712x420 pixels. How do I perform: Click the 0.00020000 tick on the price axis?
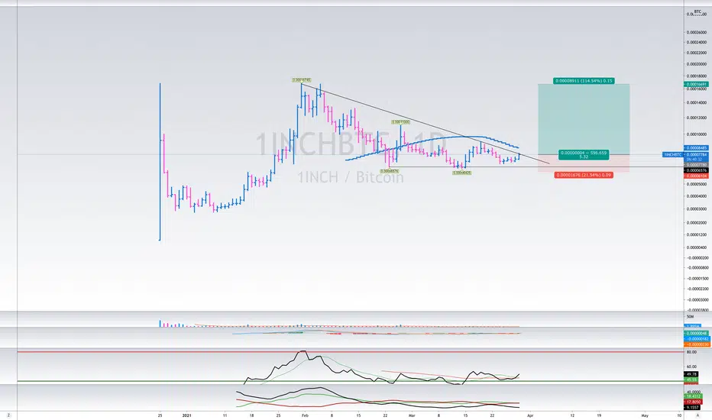click(x=697, y=64)
